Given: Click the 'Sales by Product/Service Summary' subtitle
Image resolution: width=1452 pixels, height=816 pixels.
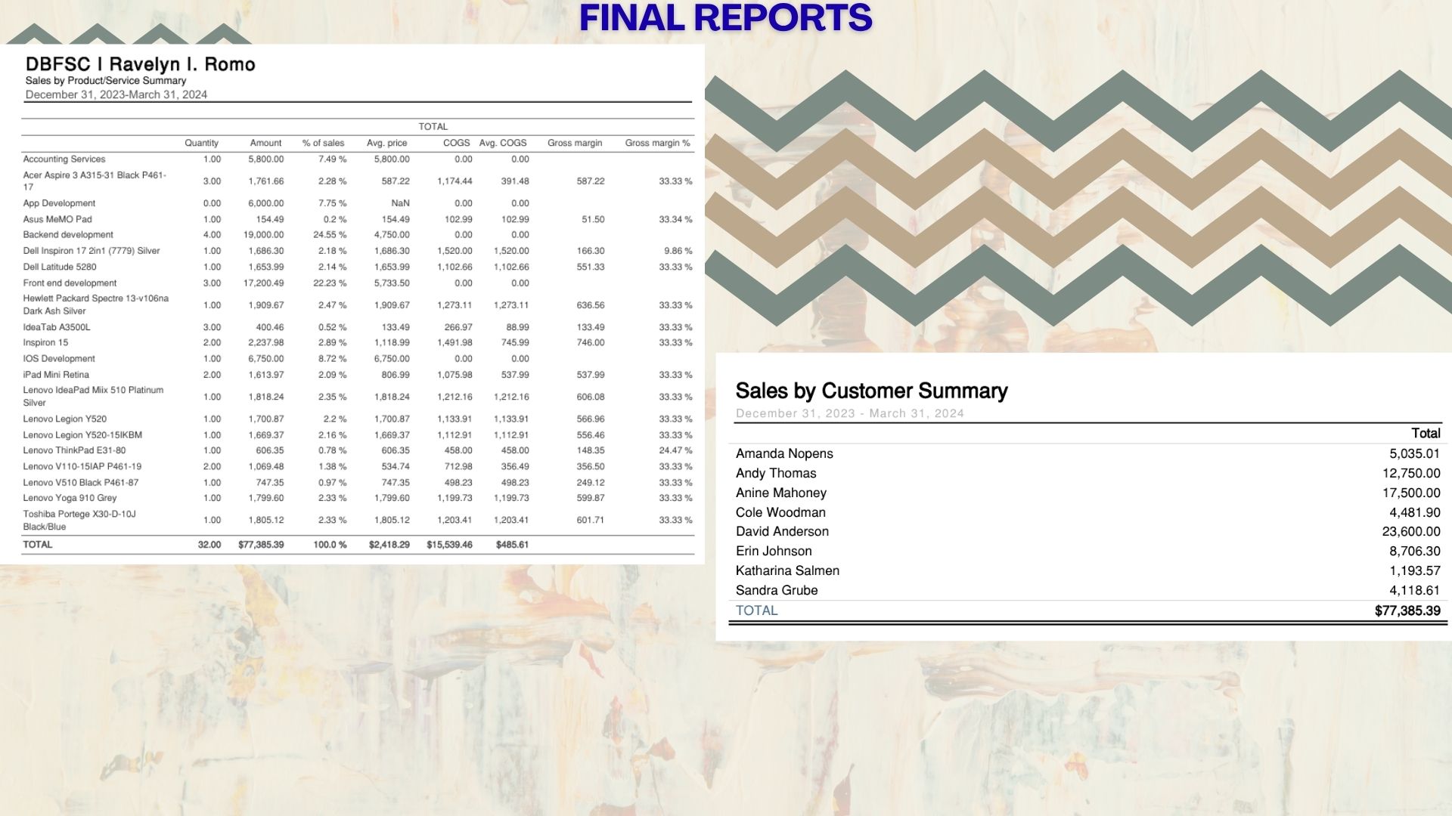Looking at the screenshot, I should (x=106, y=81).
